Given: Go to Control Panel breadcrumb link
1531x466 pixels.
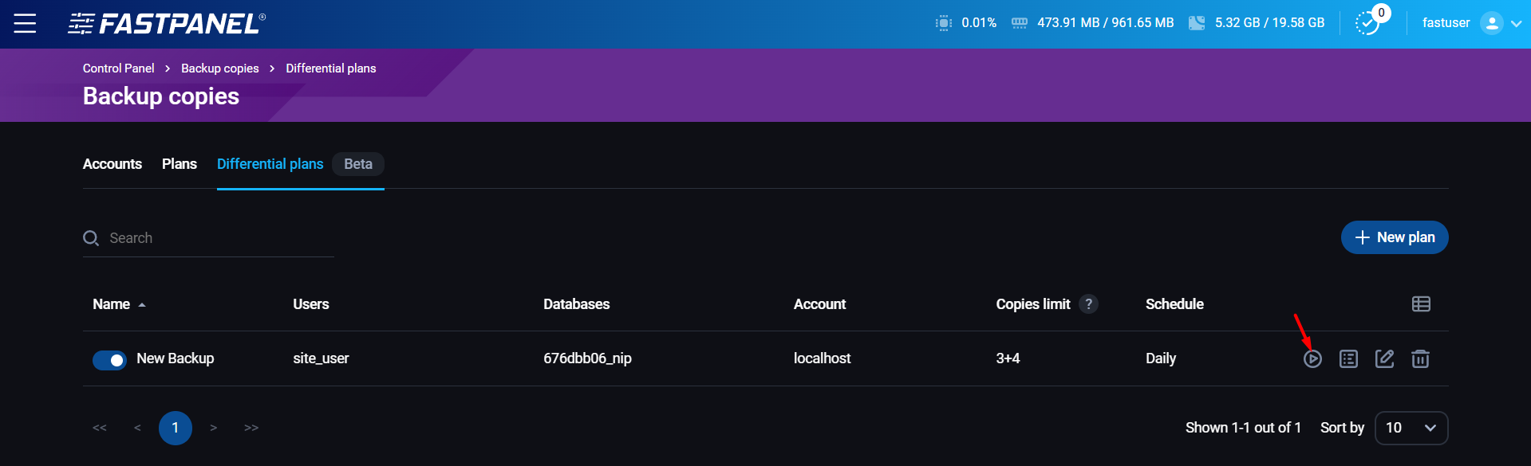Looking at the screenshot, I should [119, 69].
